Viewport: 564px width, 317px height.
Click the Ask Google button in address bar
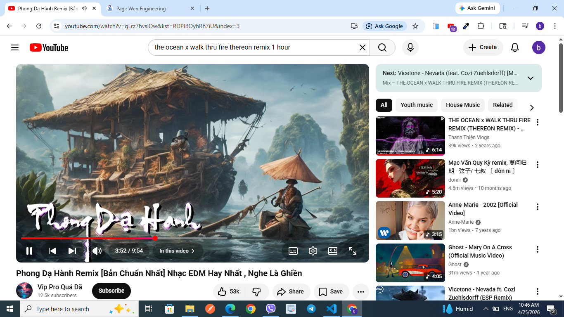coord(385,26)
